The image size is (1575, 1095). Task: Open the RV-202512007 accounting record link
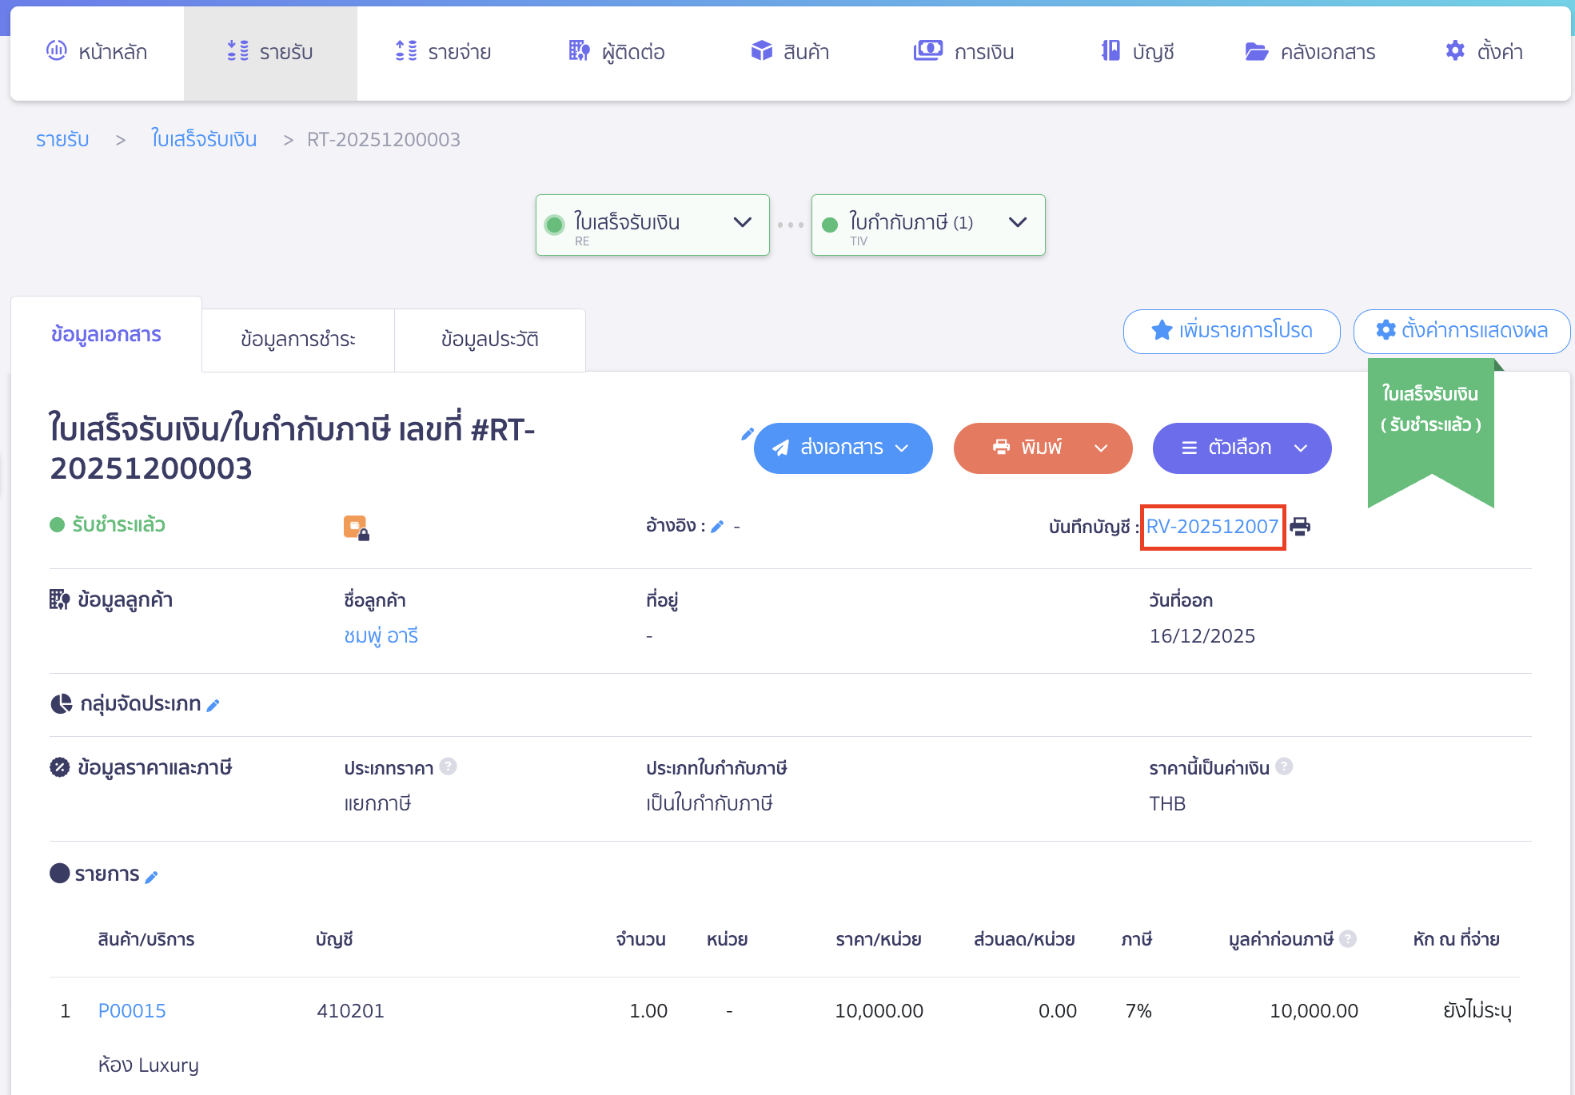(x=1212, y=527)
